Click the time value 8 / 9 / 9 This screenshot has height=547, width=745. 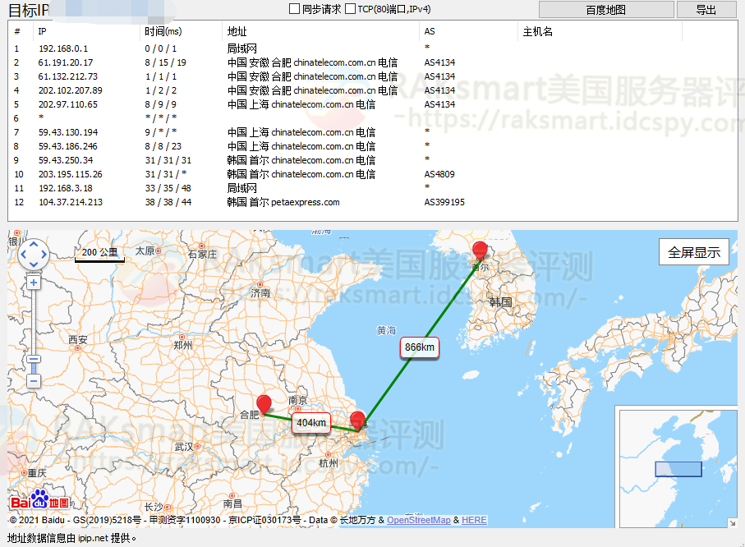[161, 104]
